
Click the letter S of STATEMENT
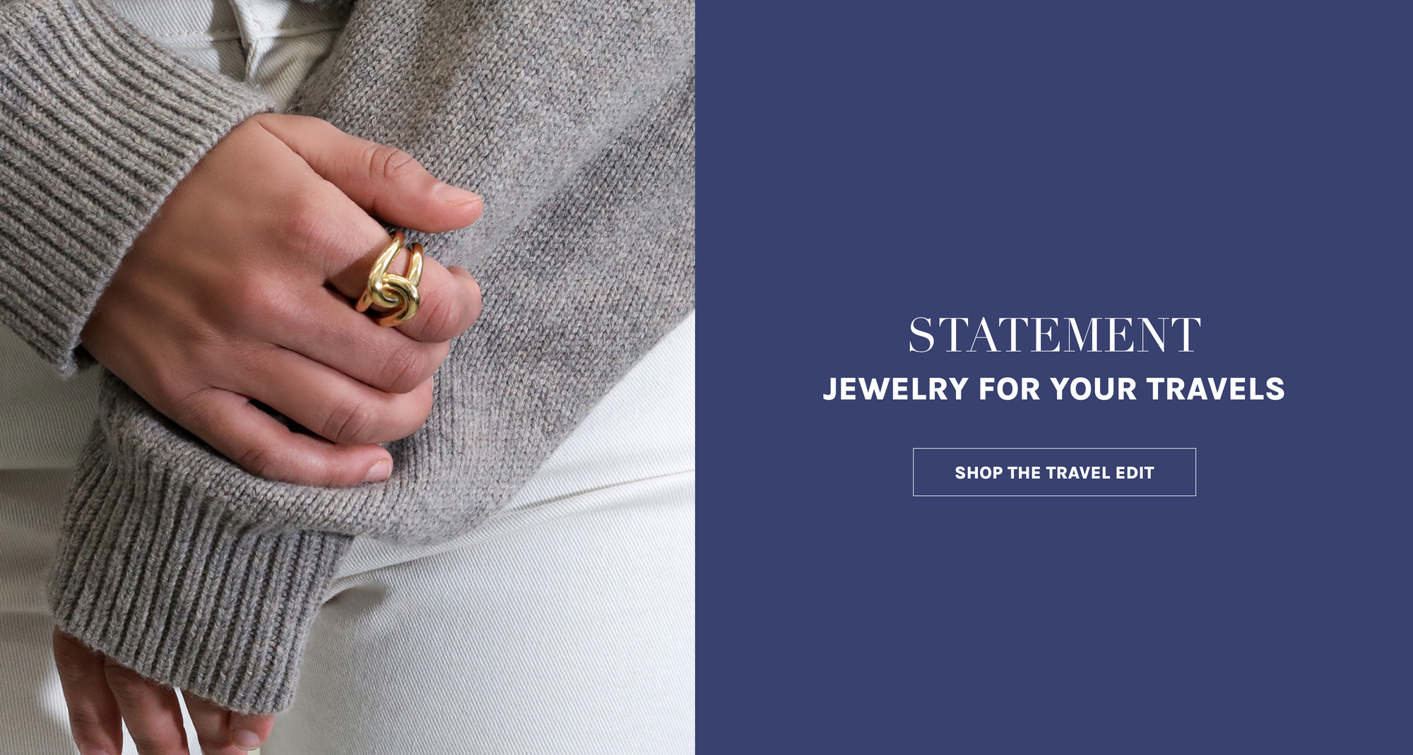921,335
